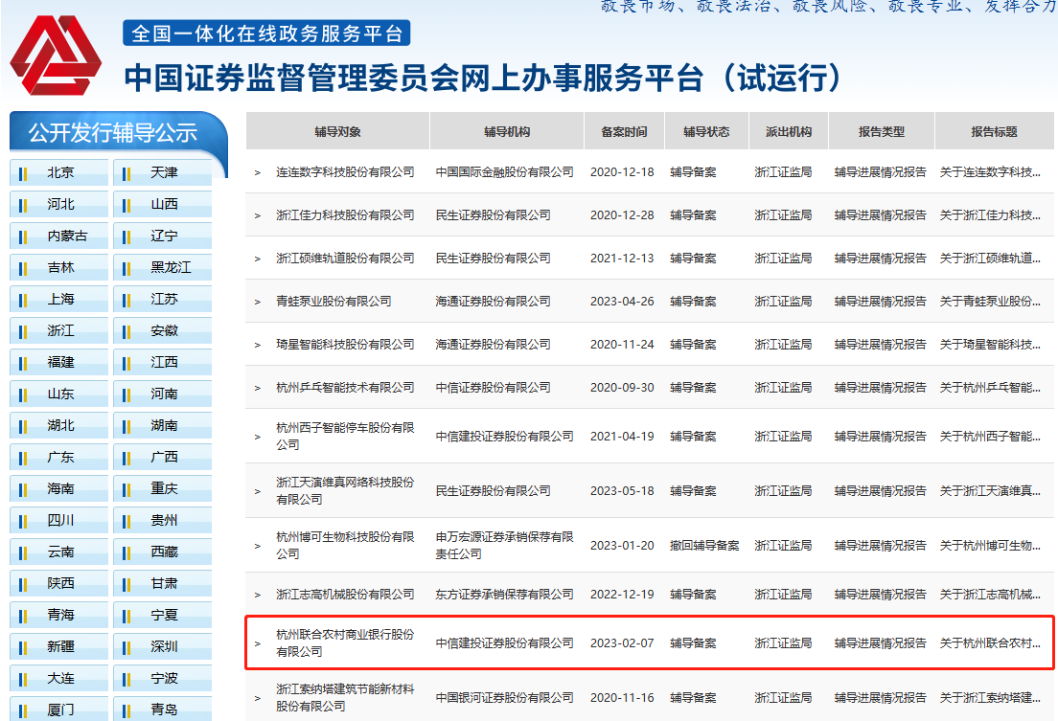1058x721 pixels.
Task: Choose 辽宁 from the region list
Action: click(164, 237)
